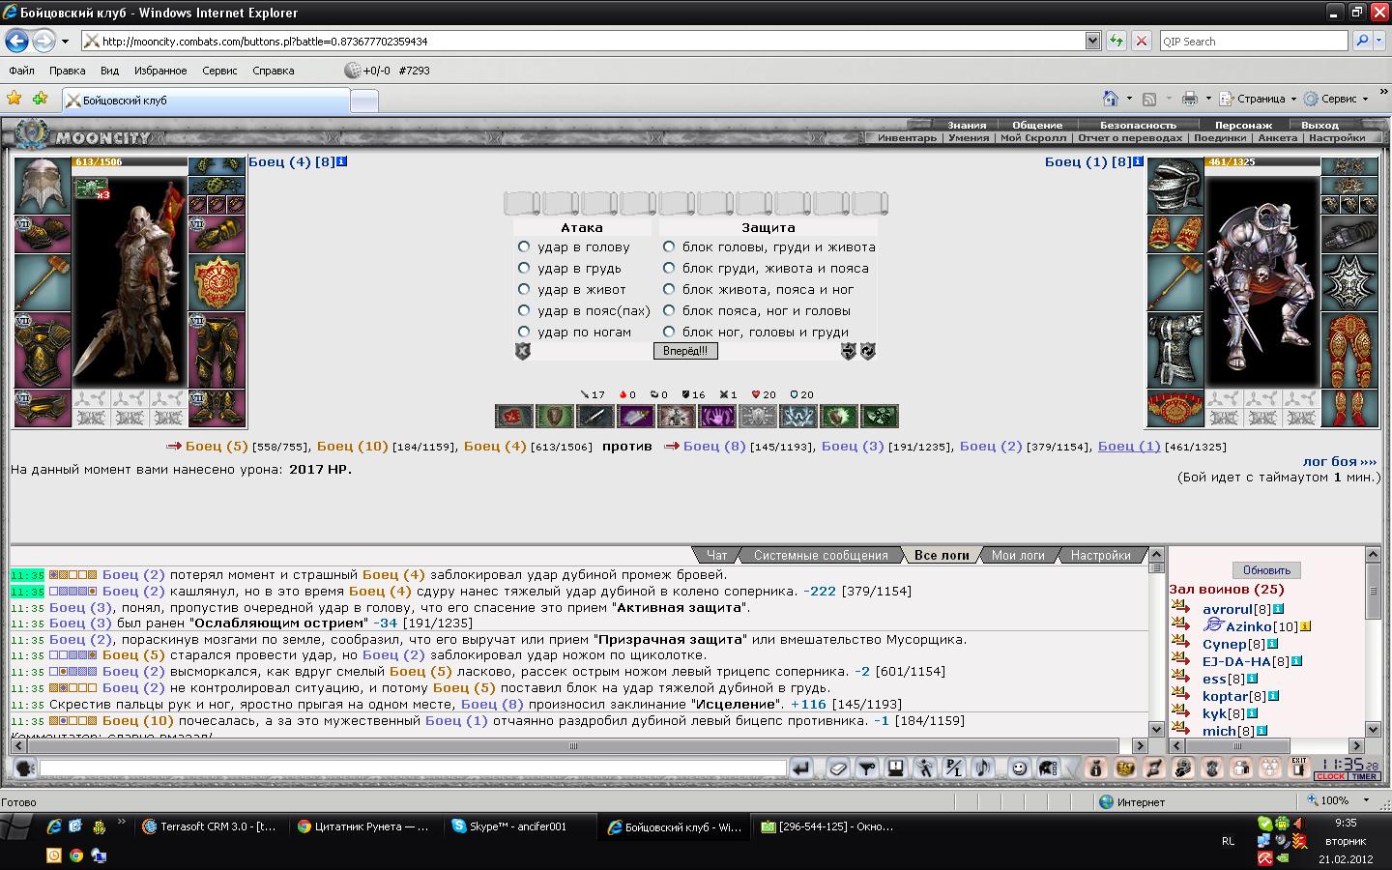
Task: Select defense блок ног, головы и груди
Action: 669,332
